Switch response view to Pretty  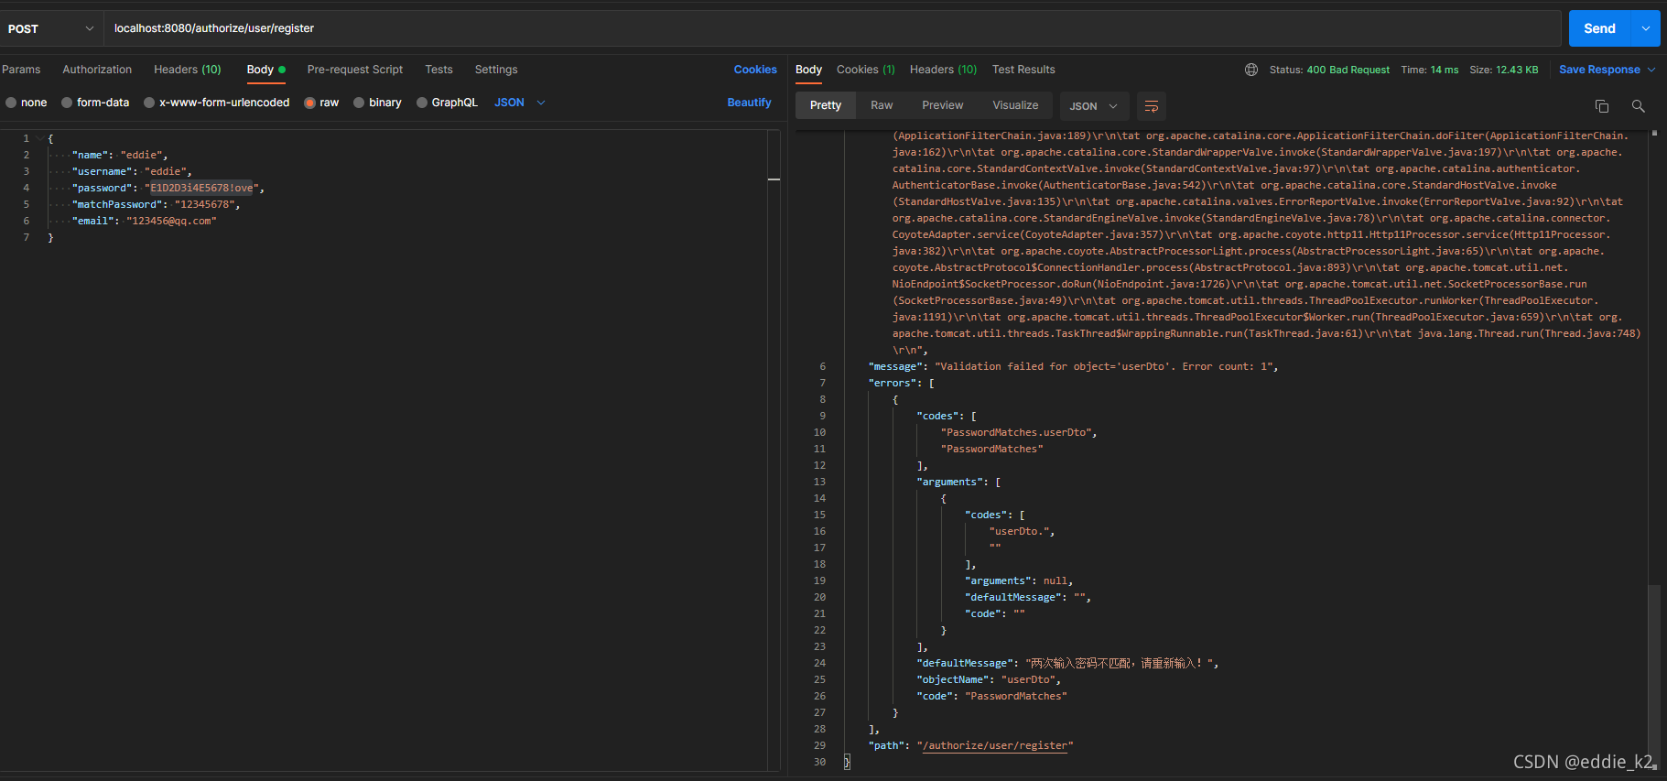click(x=826, y=105)
